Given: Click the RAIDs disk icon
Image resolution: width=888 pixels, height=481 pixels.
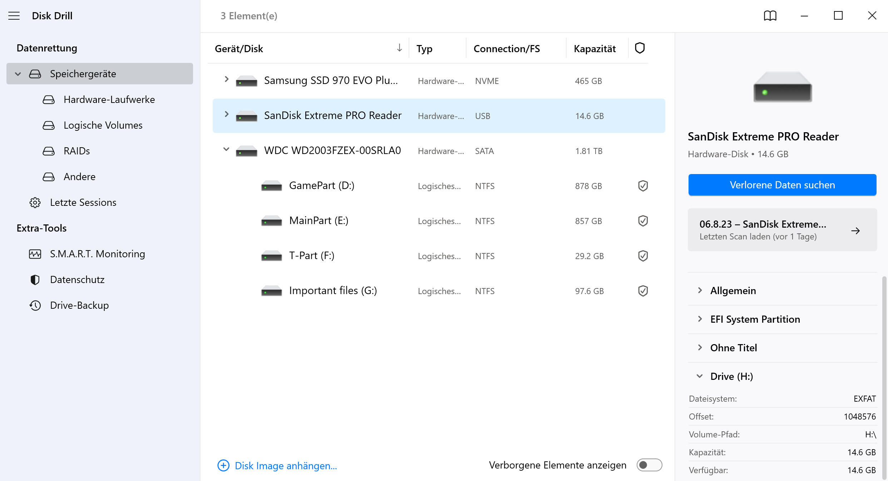Looking at the screenshot, I should tap(49, 151).
